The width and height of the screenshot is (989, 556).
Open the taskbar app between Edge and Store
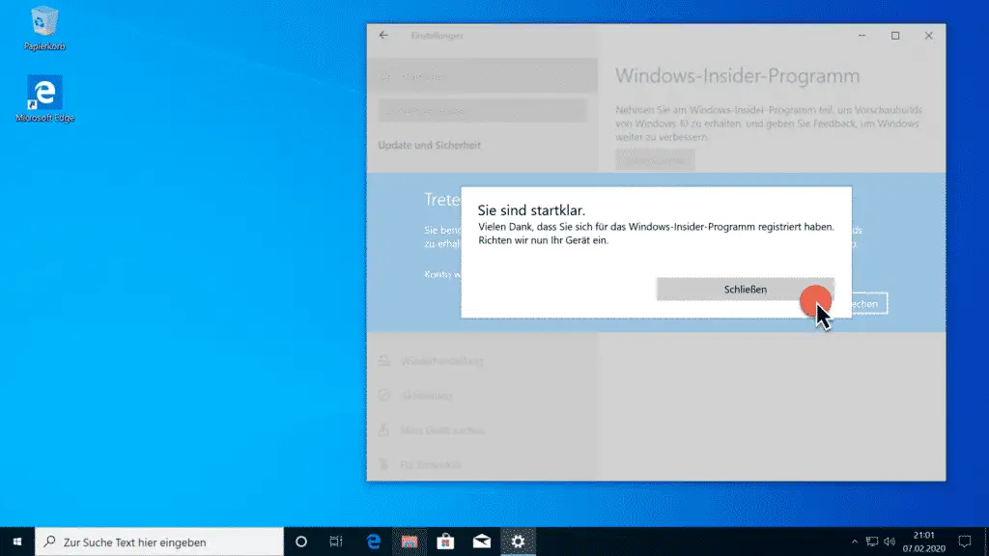[410, 542]
